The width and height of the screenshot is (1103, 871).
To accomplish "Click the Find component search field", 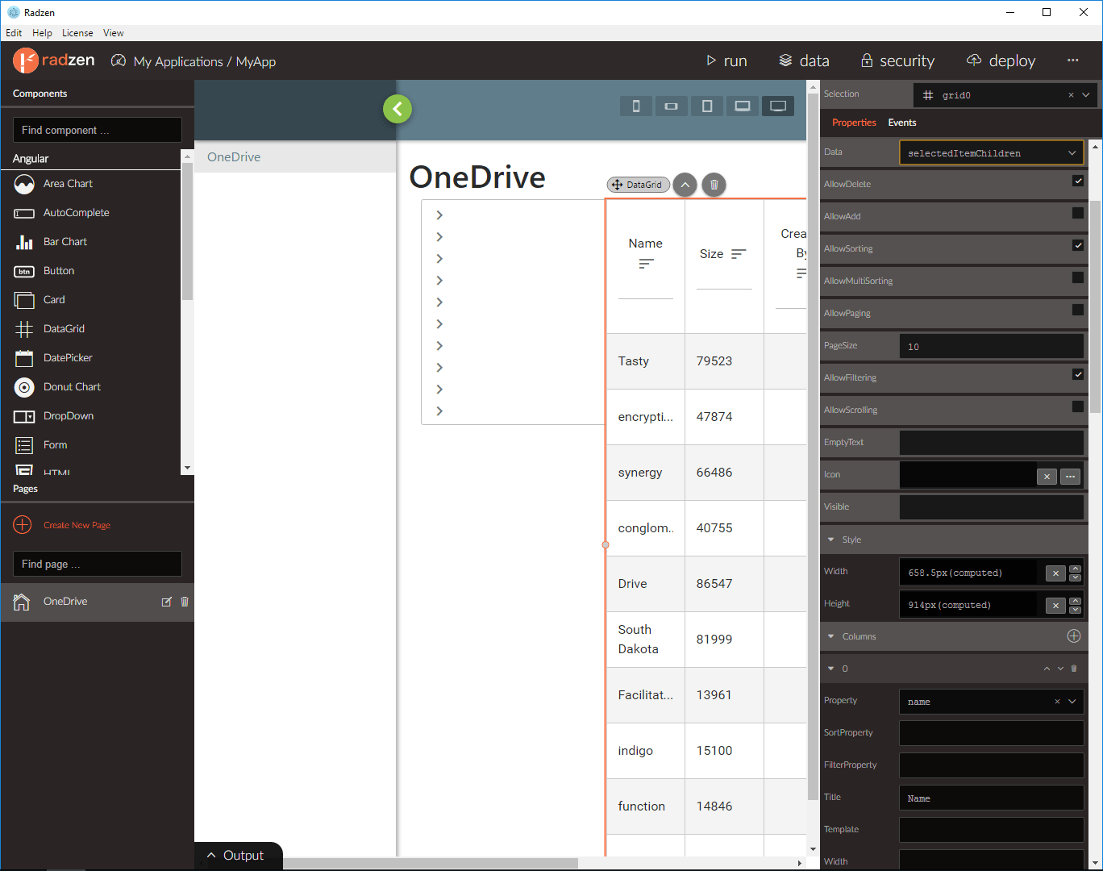I will [98, 130].
